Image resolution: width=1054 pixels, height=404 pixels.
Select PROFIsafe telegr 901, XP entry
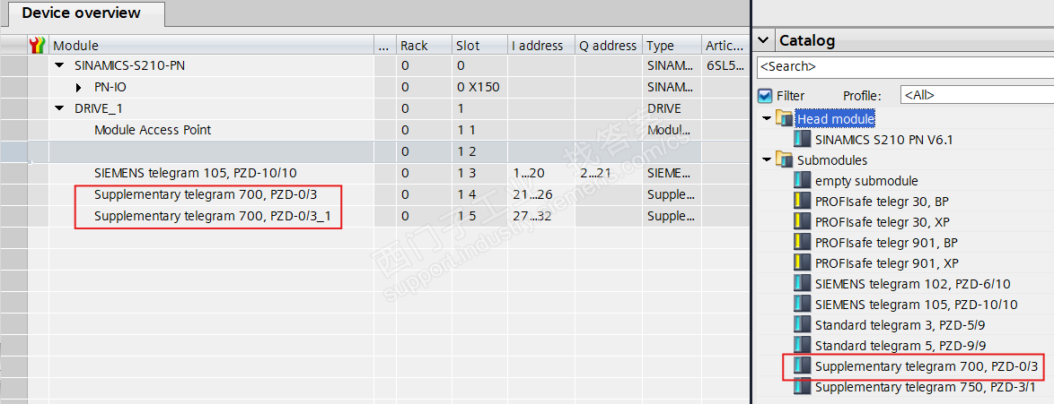click(887, 263)
